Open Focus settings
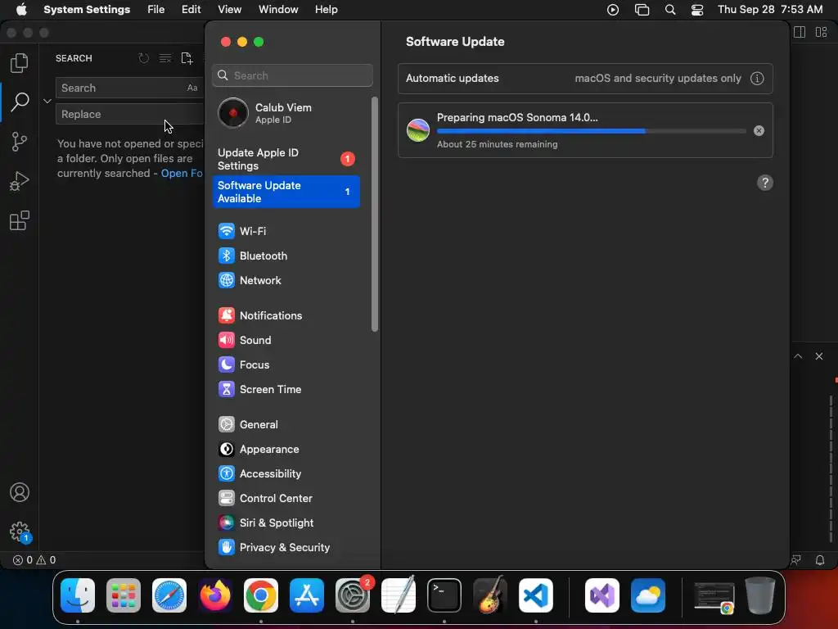838x629 pixels. click(x=286, y=364)
